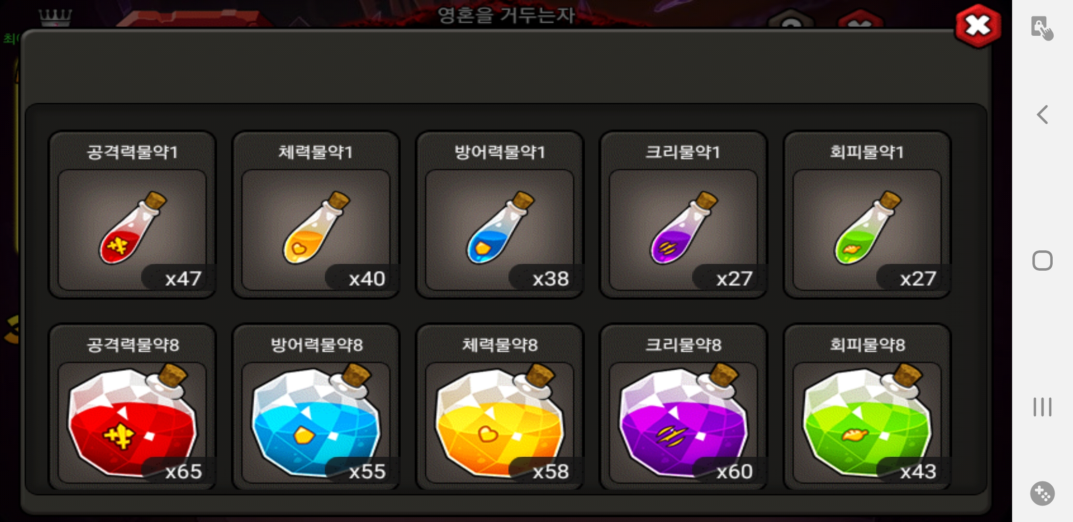Click the 회피물약8 label text
This screenshot has height=522, width=1073.
[867, 345]
